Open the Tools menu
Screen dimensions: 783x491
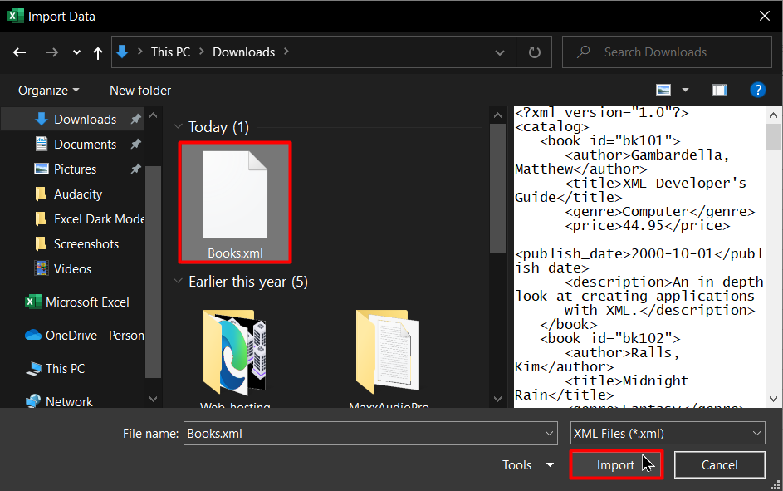pyautogui.click(x=528, y=465)
